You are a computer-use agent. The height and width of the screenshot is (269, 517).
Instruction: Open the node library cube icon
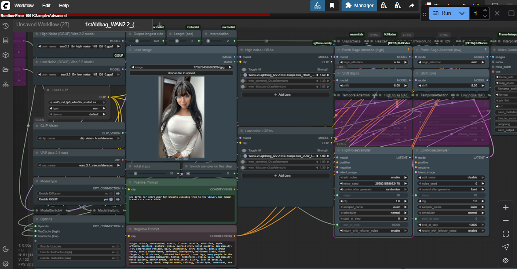[6, 55]
